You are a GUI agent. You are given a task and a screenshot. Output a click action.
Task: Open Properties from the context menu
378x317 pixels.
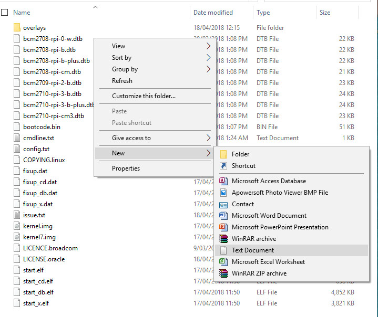(x=126, y=168)
